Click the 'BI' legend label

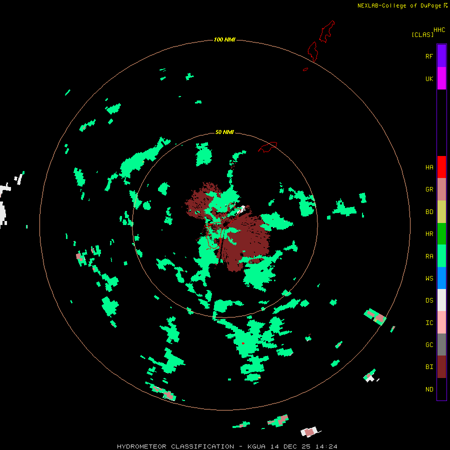(429, 367)
